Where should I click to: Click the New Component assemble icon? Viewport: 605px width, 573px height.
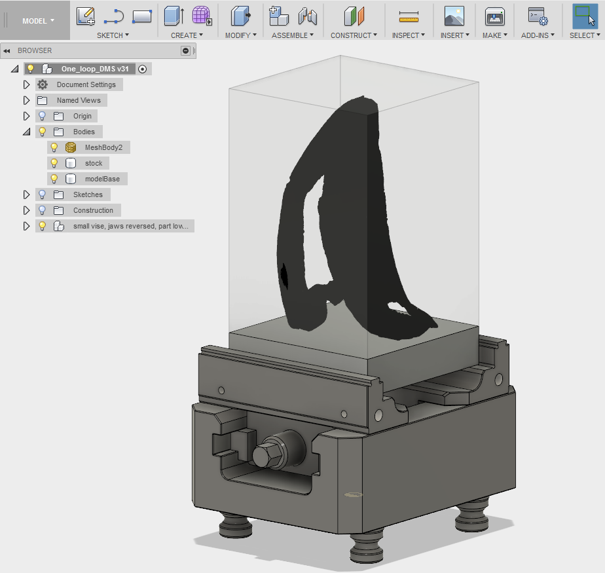[x=278, y=16]
